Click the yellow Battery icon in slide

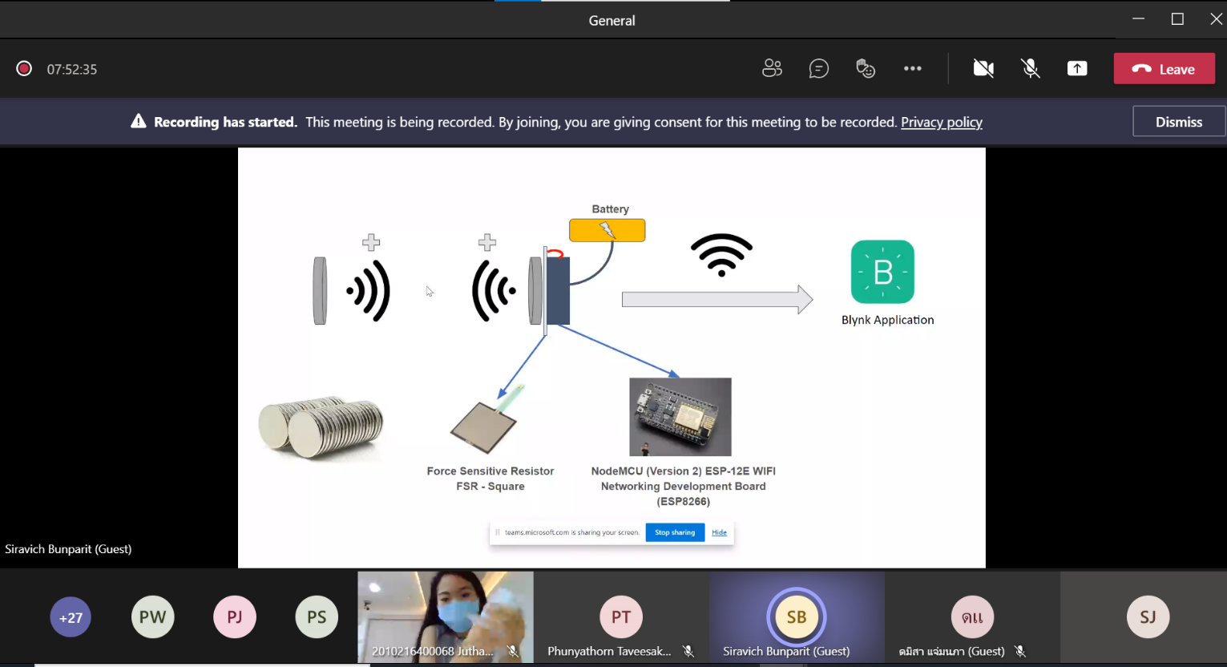tap(607, 230)
